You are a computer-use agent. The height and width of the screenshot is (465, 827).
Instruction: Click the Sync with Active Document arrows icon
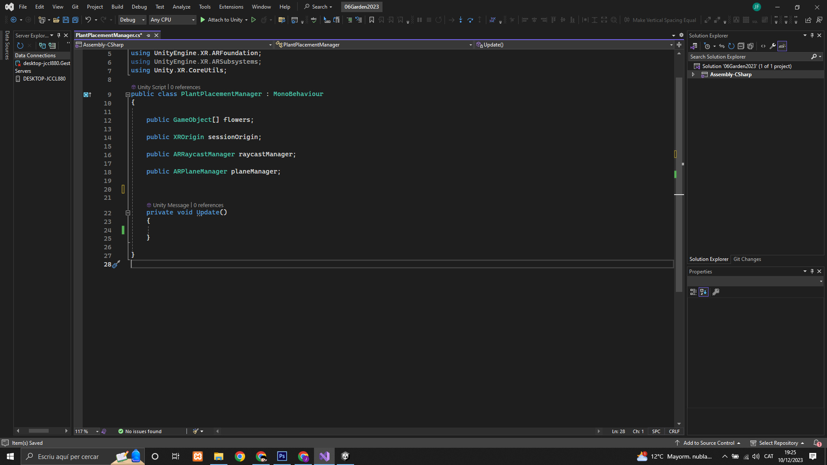point(722,46)
